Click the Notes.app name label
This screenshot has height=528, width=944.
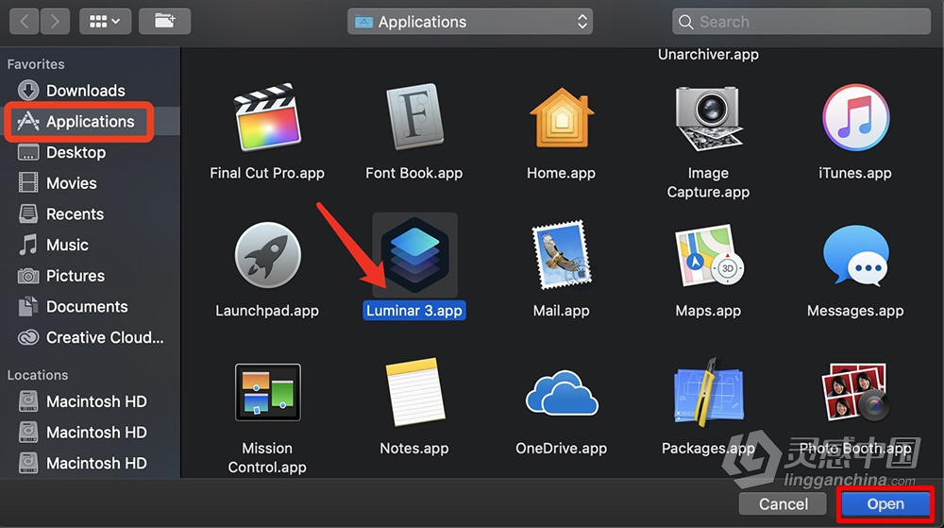click(414, 449)
